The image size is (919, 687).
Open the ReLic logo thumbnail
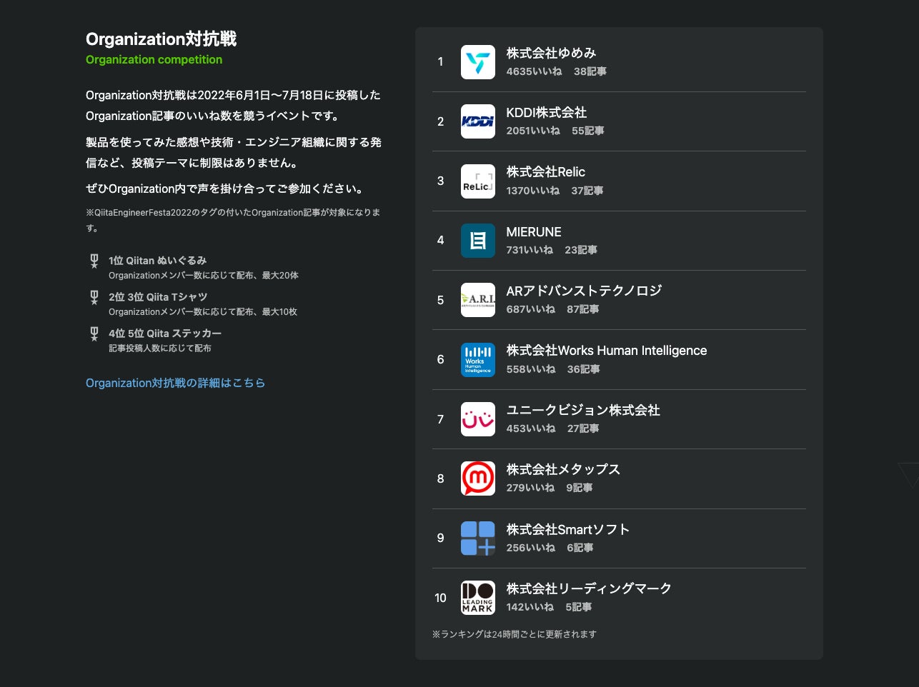pyautogui.click(x=477, y=181)
